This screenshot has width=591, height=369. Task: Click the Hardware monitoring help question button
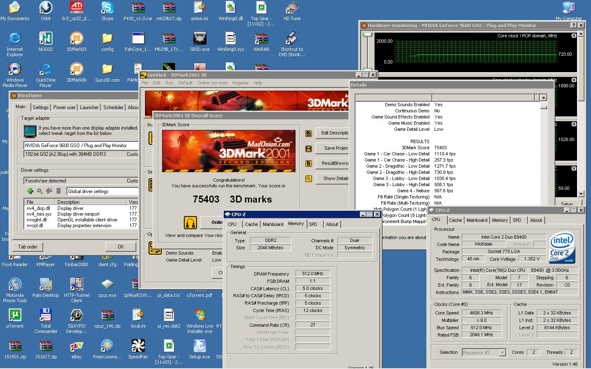click(574, 25)
